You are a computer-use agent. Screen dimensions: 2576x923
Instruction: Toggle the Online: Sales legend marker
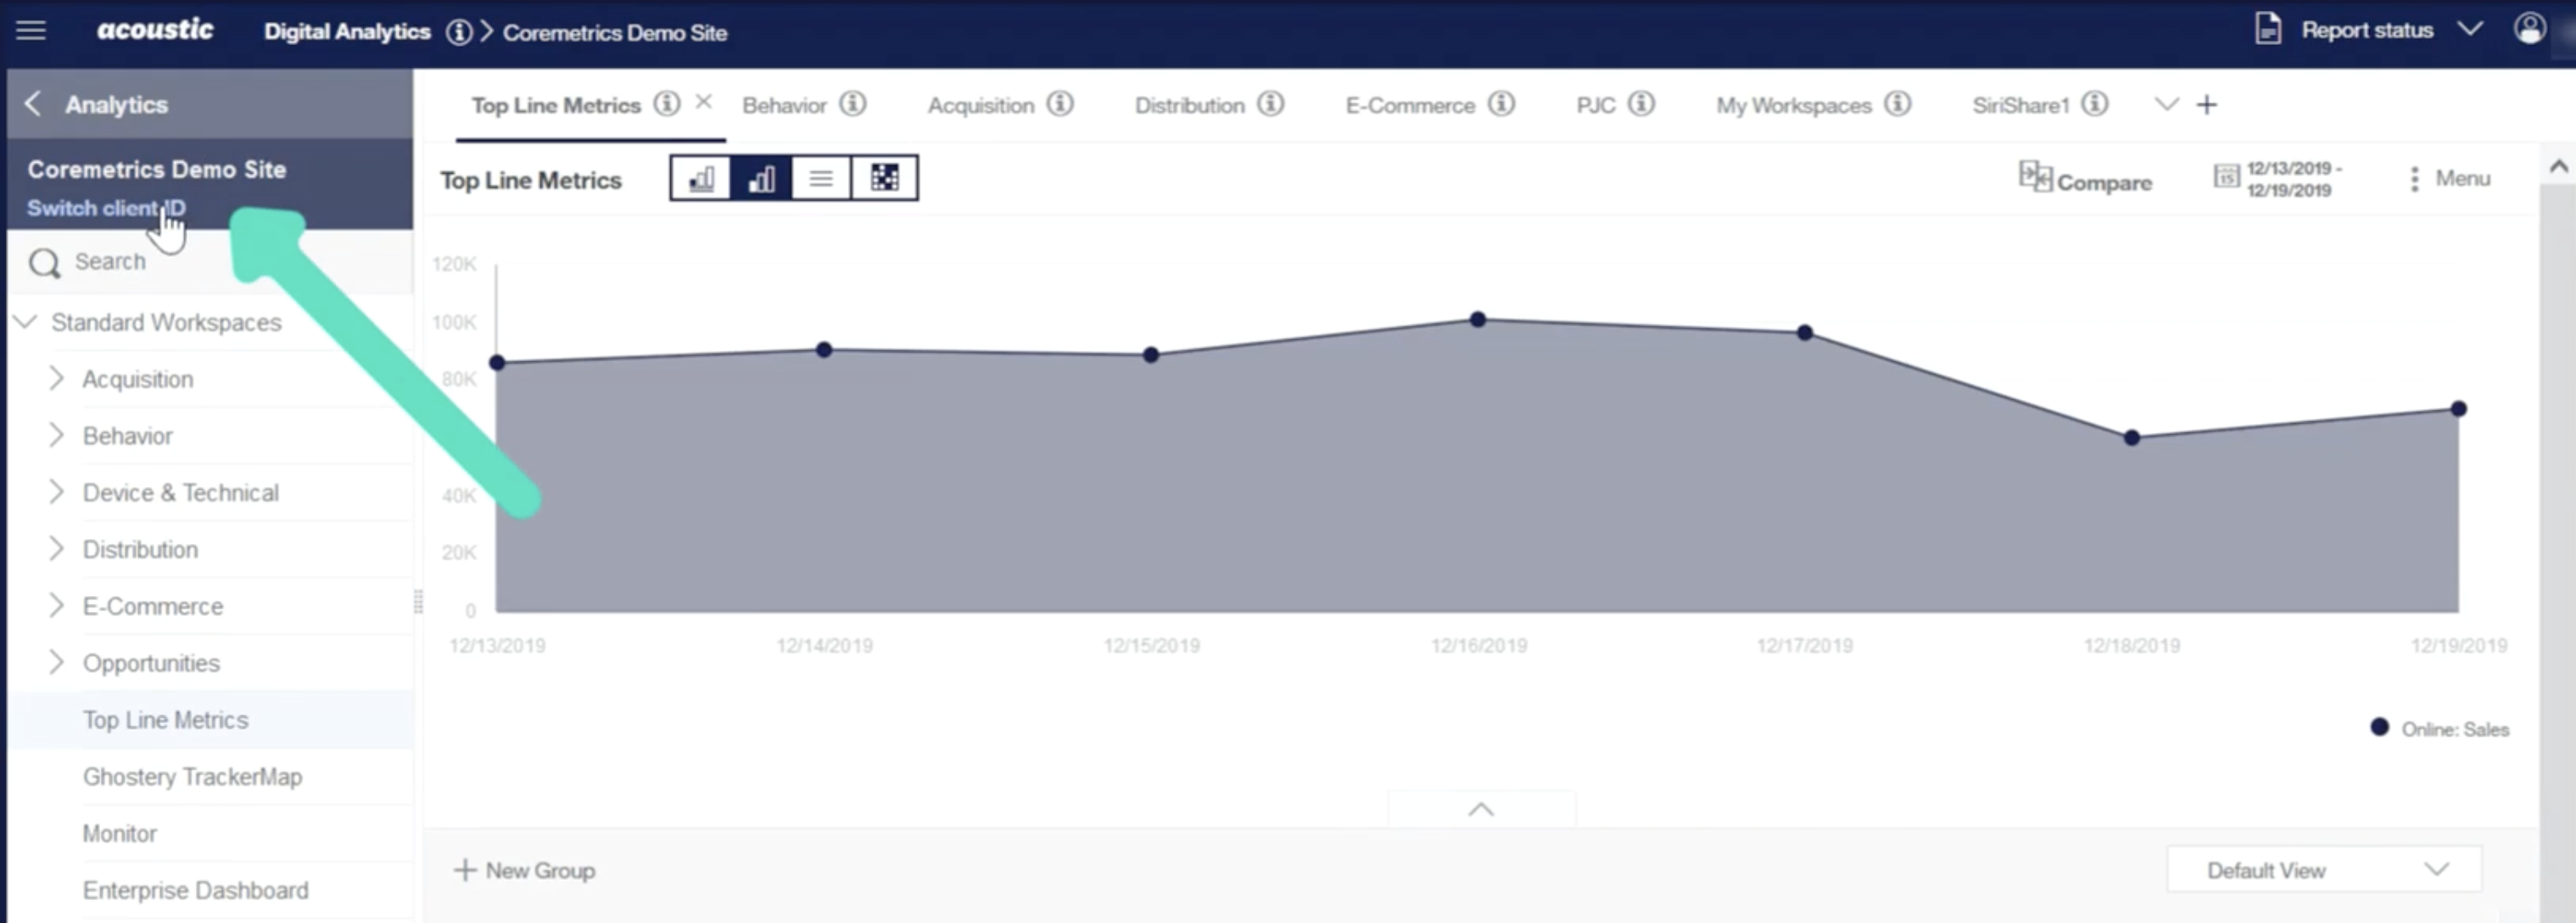[2380, 727]
